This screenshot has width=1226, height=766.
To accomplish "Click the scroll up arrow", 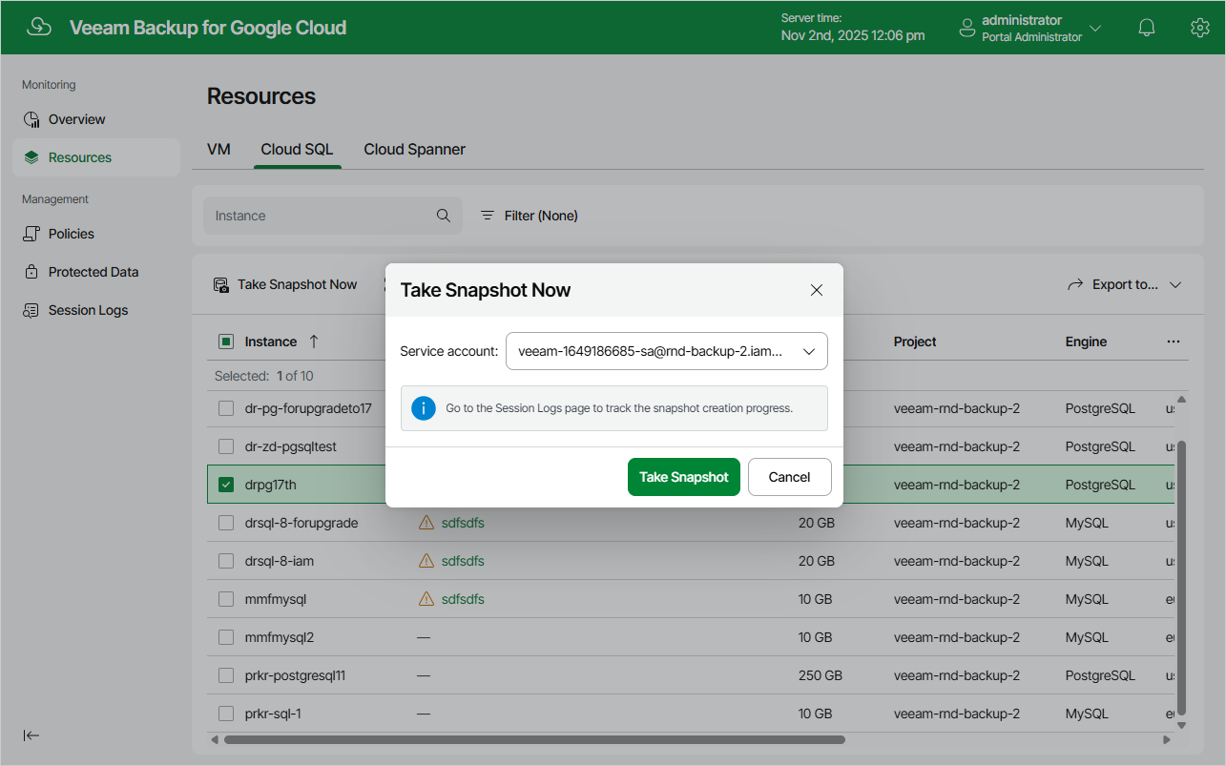I will click(x=1181, y=399).
